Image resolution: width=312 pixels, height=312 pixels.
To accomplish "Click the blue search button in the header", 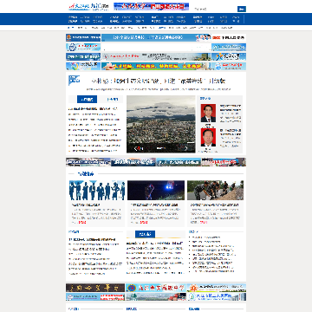I will (242, 9).
